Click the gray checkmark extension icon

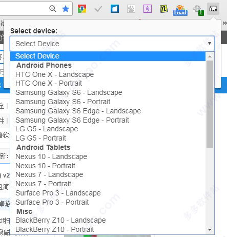(98, 9)
